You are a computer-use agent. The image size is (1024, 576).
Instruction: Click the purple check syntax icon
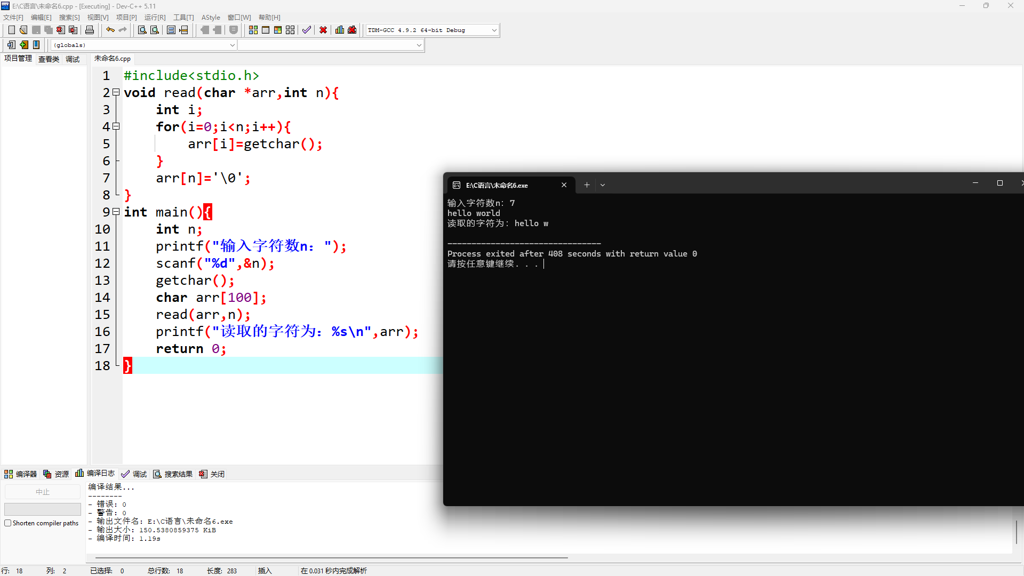306,30
